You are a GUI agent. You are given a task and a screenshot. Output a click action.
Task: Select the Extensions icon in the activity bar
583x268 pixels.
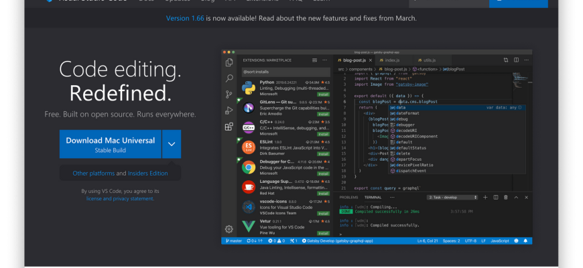point(229,126)
